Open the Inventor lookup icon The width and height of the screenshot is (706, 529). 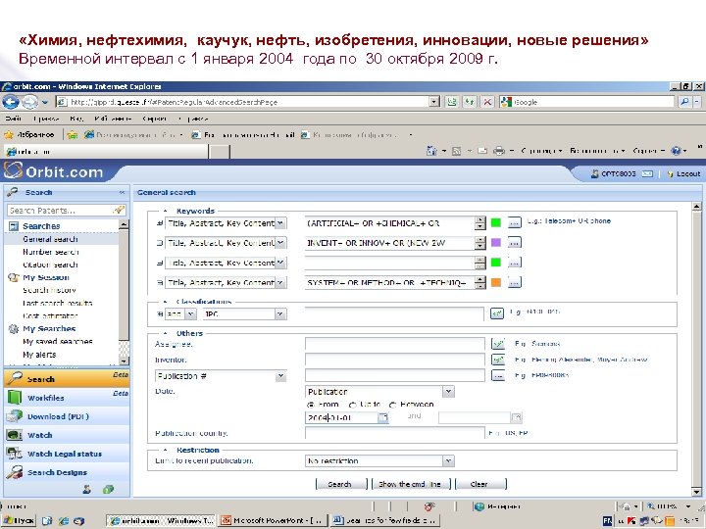[x=498, y=360]
